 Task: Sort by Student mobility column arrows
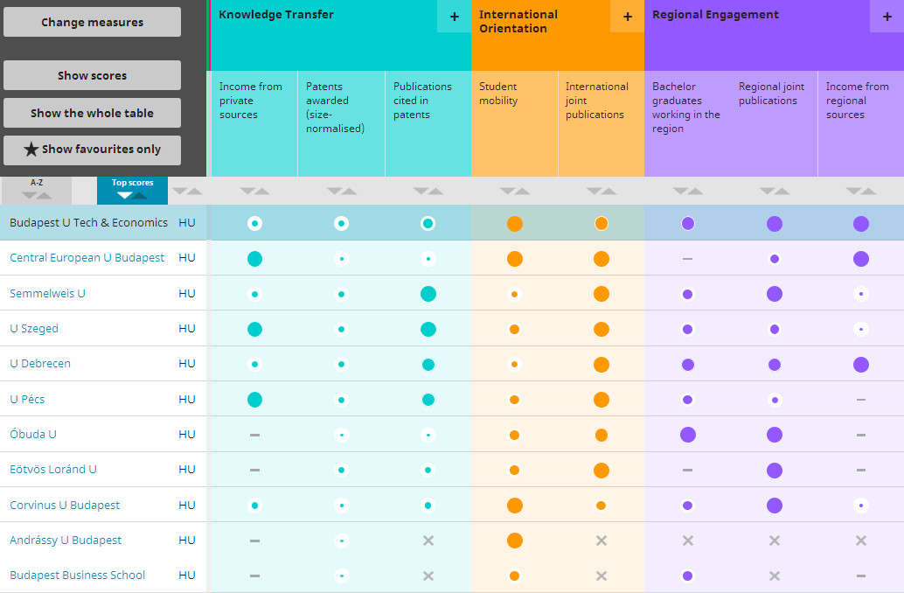coord(515,191)
